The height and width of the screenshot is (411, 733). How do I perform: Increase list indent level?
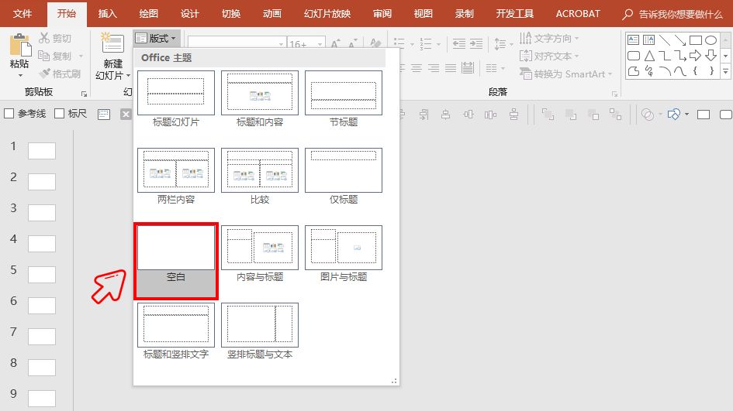476,44
